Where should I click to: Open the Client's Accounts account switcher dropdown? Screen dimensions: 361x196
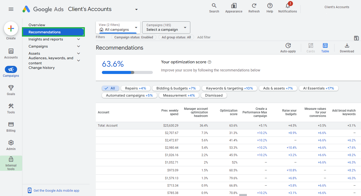coord(136,9)
